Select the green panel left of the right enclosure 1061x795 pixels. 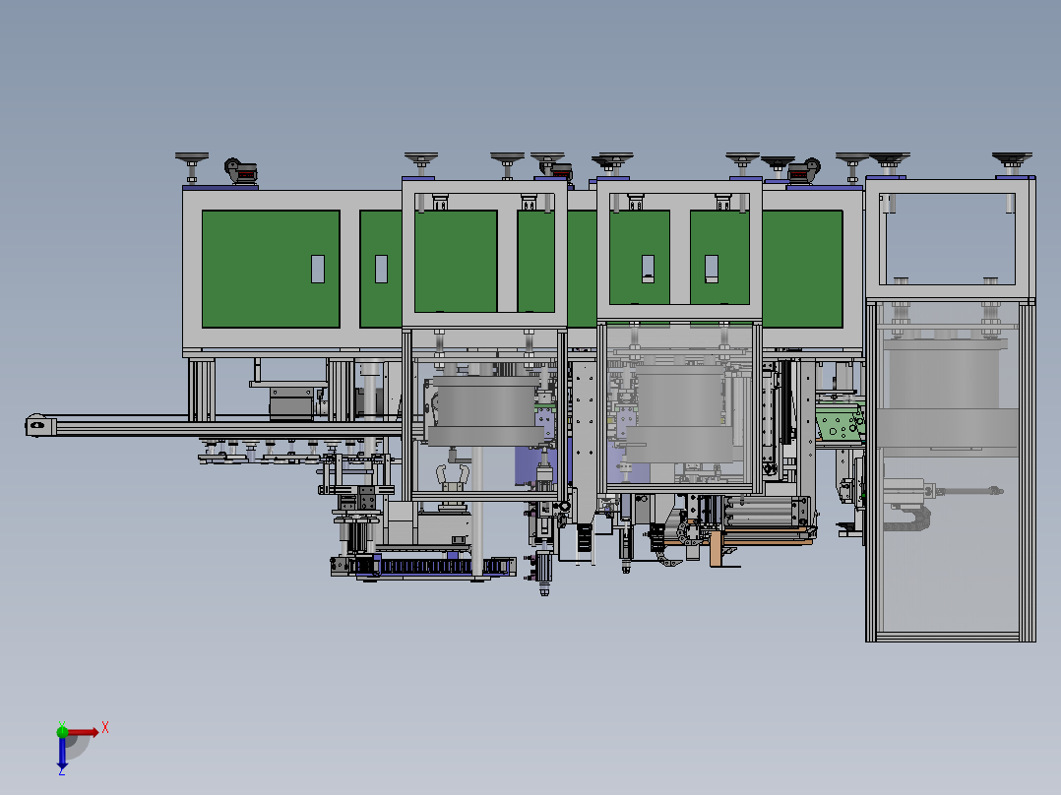tap(802, 269)
